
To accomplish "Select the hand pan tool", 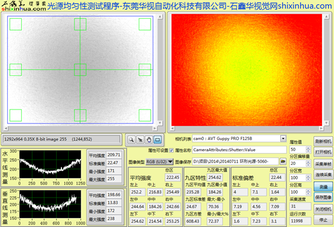I will tap(149, 140).
